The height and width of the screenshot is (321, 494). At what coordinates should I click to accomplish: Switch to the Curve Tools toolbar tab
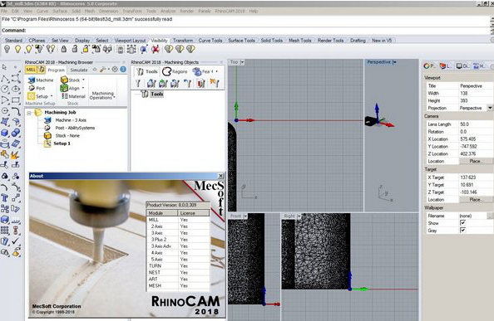[210, 41]
